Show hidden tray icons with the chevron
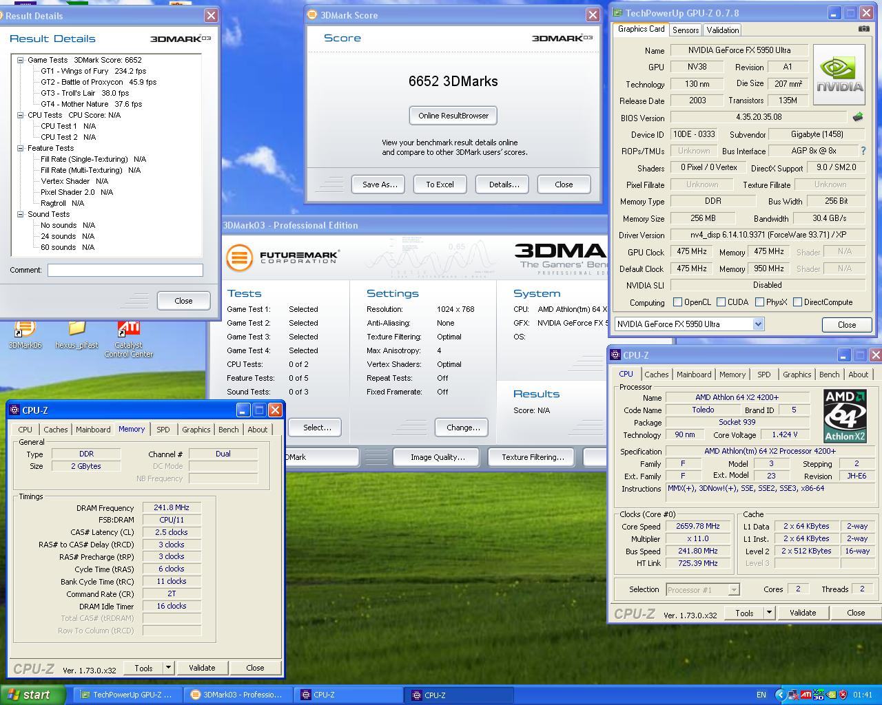This screenshot has height=705, width=882. (x=780, y=695)
